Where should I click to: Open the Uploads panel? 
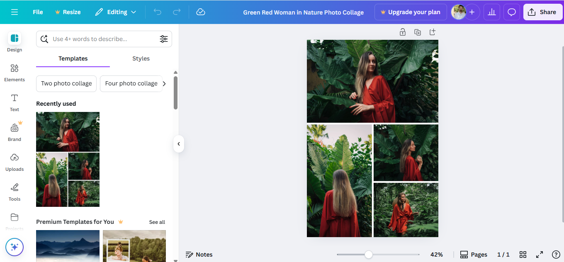point(14,162)
